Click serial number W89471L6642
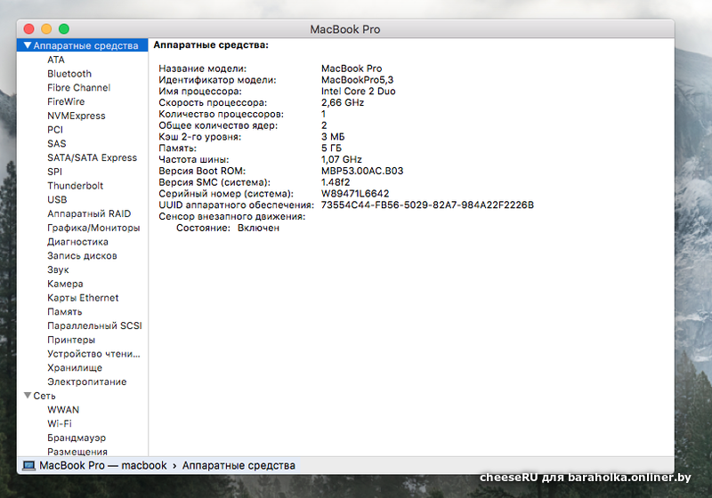The height and width of the screenshot is (498, 712). [x=355, y=193]
